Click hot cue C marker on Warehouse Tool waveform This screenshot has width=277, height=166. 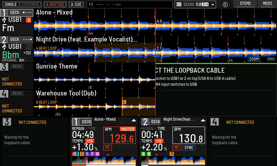click(x=124, y=102)
